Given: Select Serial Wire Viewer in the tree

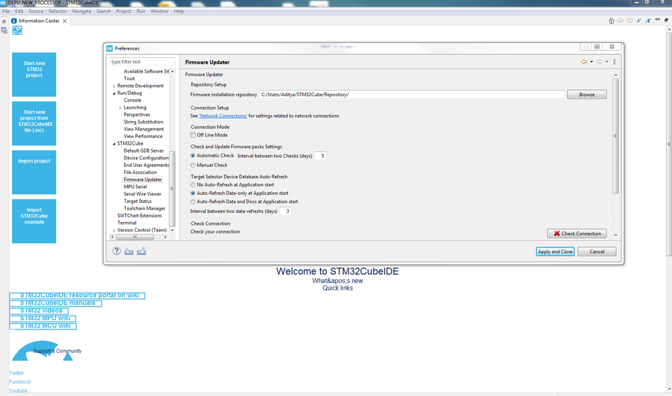Looking at the screenshot, I should tap(143, 194).
